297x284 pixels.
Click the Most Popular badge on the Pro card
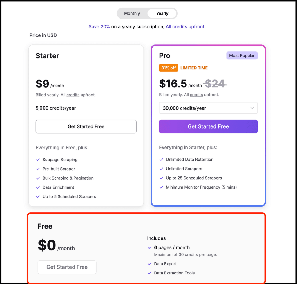(x=242, y=55)
